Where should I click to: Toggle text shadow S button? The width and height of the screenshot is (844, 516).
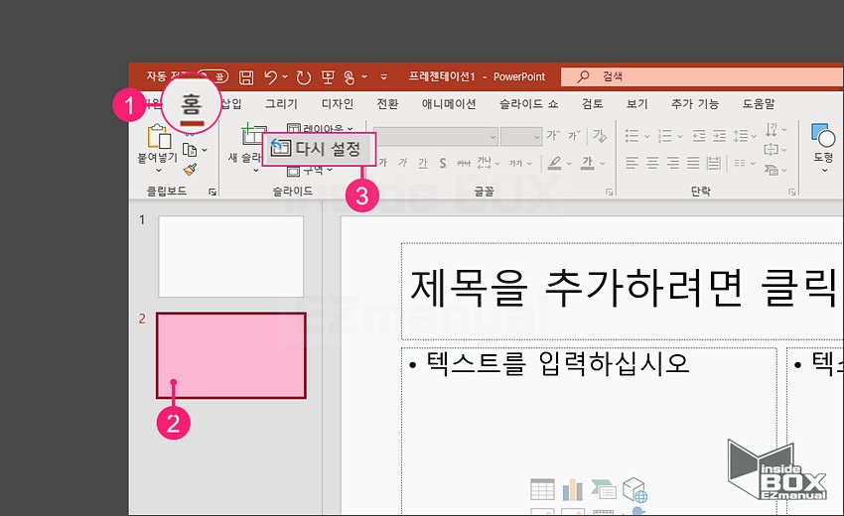[x=443, y=163]
